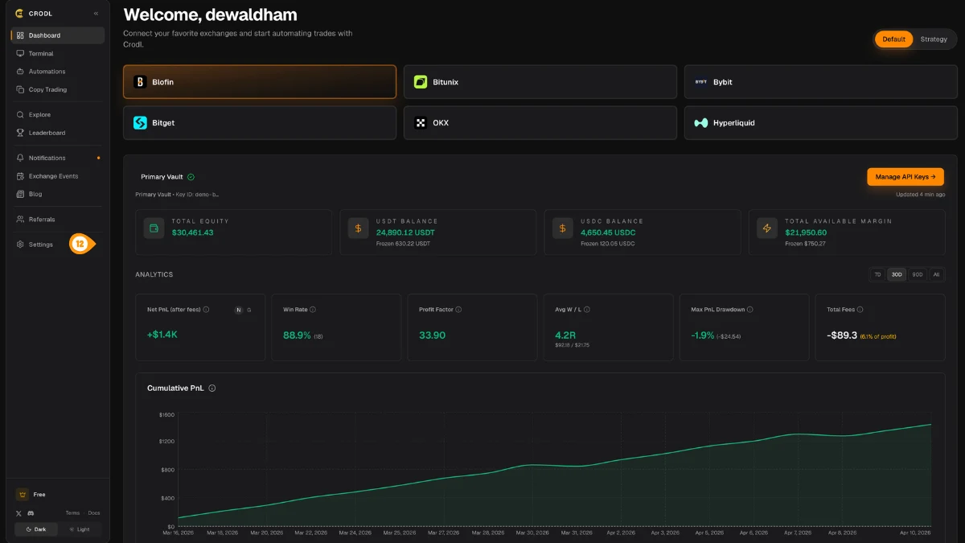Select the Bitget exchange card

260,123
